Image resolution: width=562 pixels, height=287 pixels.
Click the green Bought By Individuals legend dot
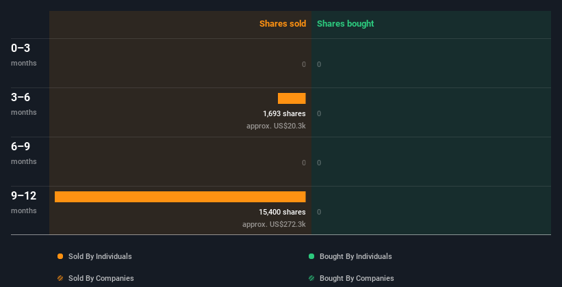click(x=311, y=256)
